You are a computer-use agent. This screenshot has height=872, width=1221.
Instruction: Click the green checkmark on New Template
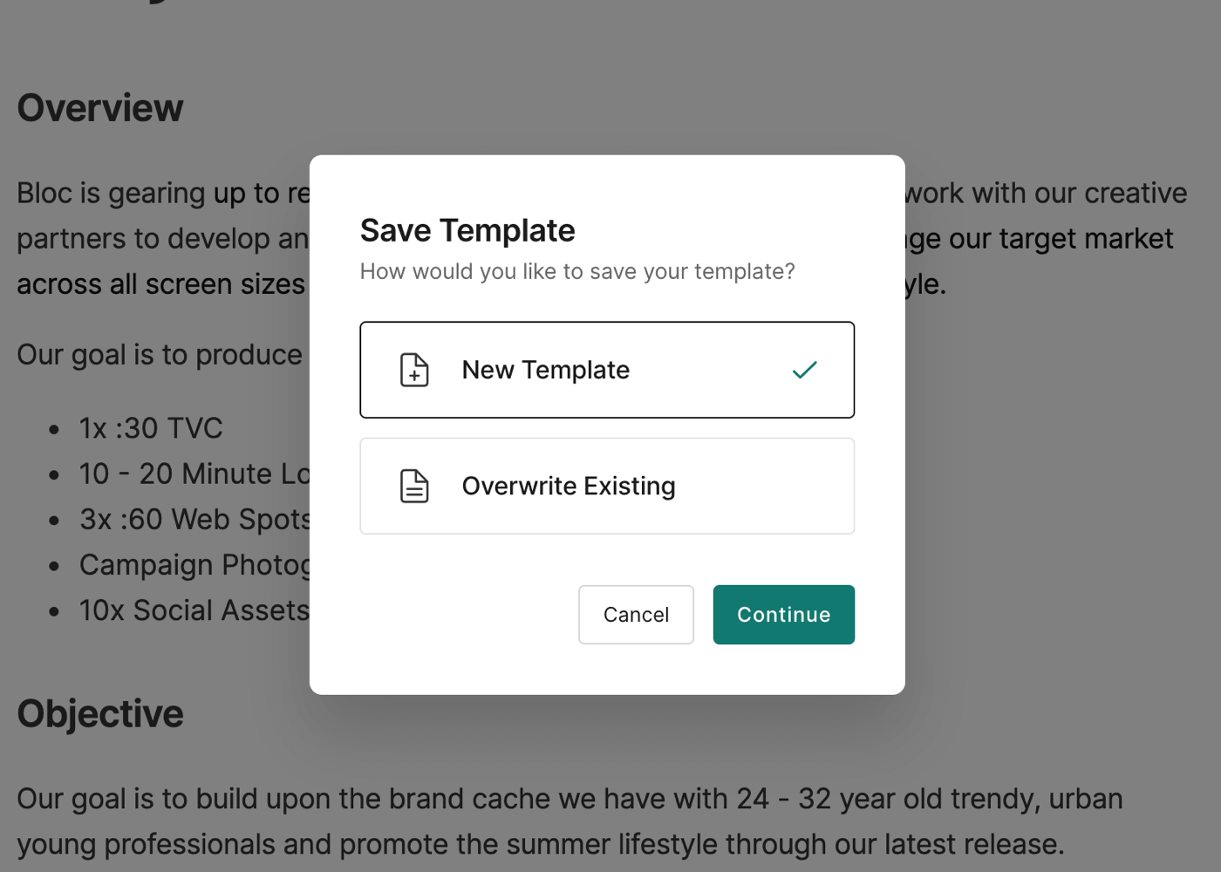tap(804, 371)
